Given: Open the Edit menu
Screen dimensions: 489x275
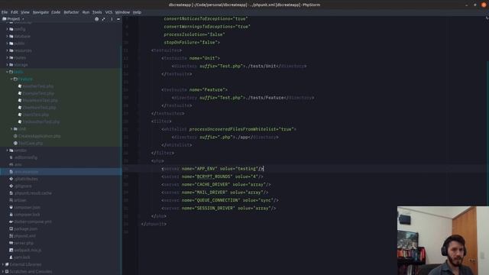Looking at the screenshot, I should pos(15,12).
